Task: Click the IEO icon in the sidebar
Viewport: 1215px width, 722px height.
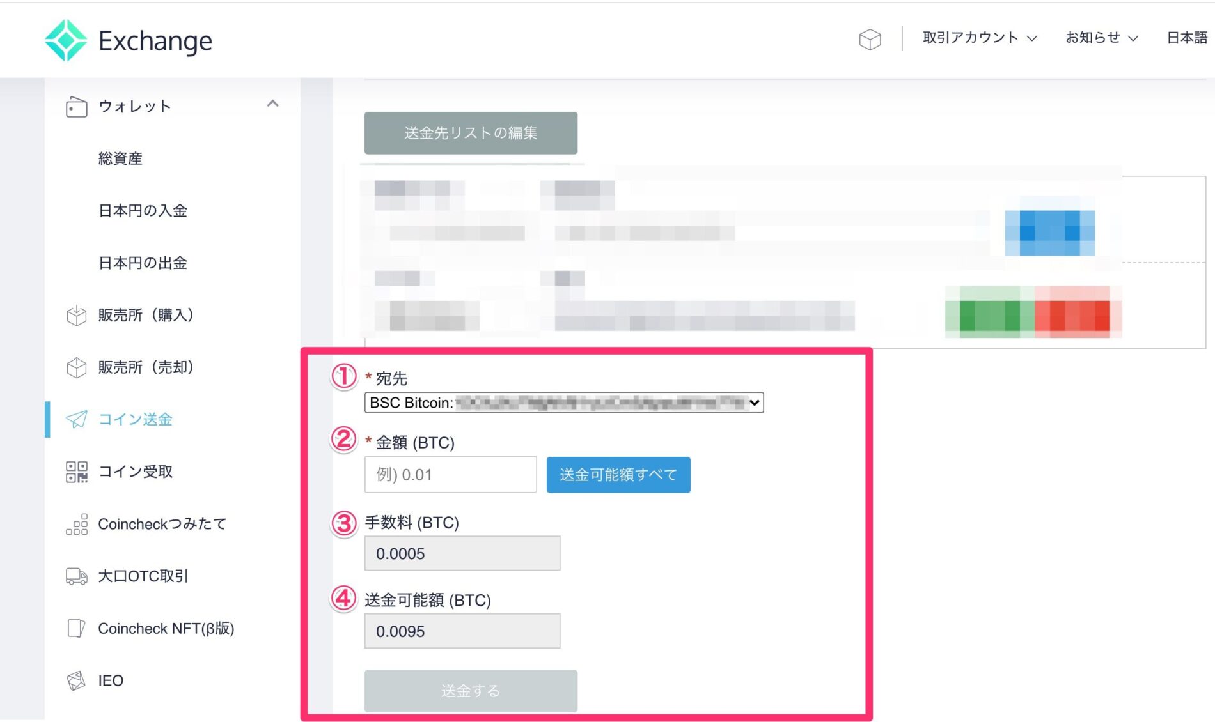Action: pyautogui.click(x=76, y=680)
